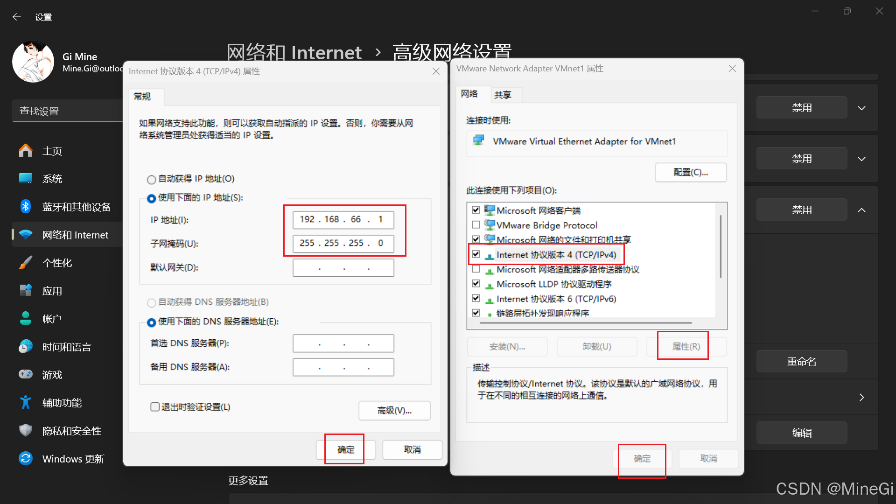Click the Home (主页) house icon
896x504 pixels.
click(x=26, y=151)
